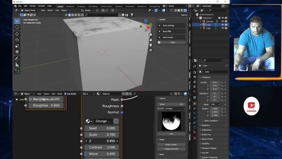Open the Object Mode dropdown
The width and height of the screenshot is (282, 159).
point(30,11)
